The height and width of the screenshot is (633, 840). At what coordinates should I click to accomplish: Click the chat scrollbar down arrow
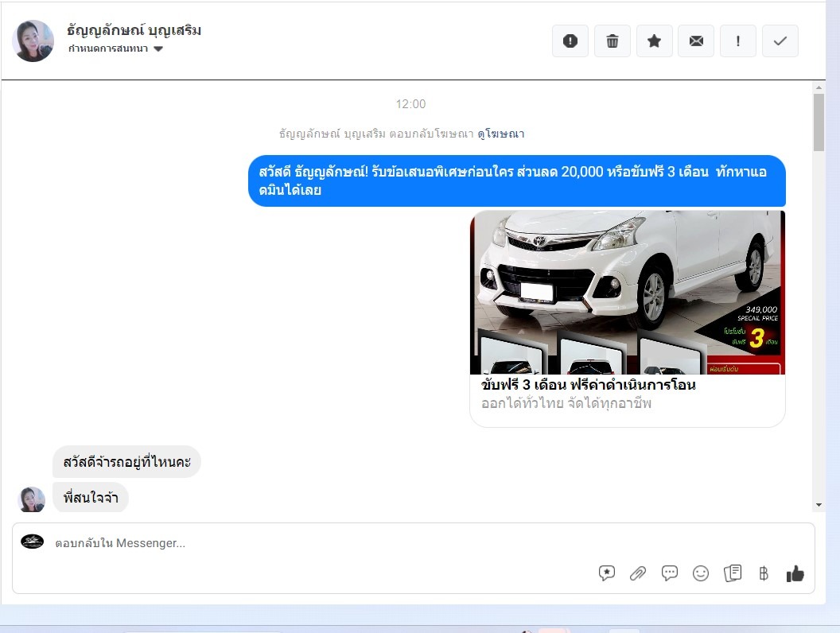(x=819, y=504)
